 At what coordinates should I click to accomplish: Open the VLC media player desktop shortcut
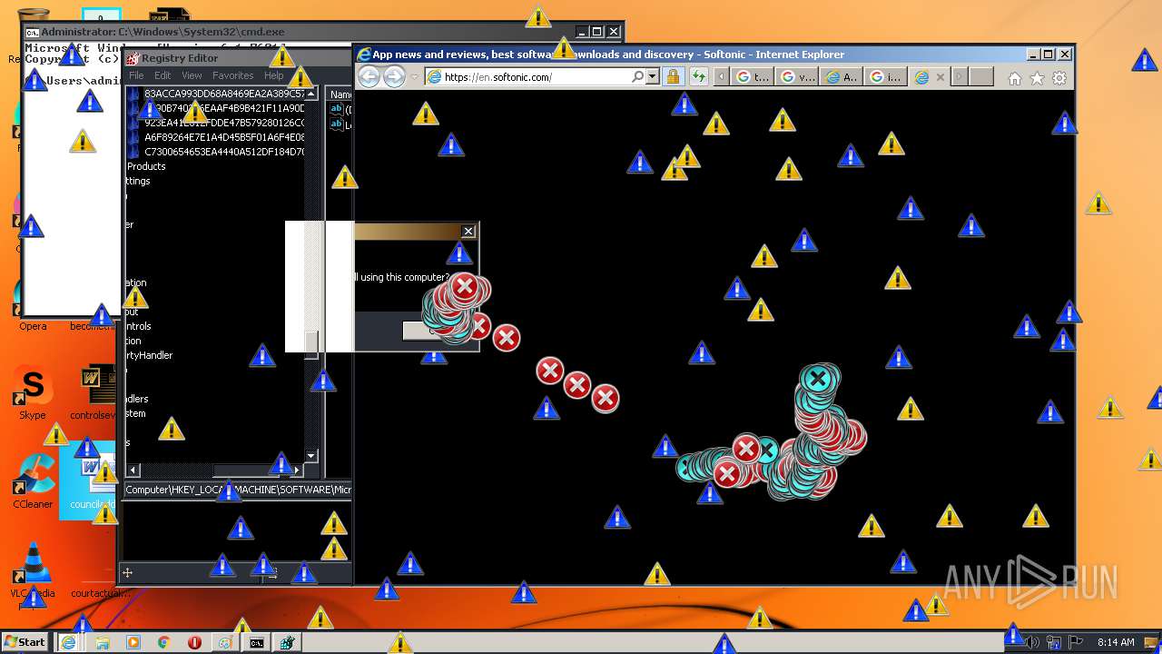(x=33, y=570)
